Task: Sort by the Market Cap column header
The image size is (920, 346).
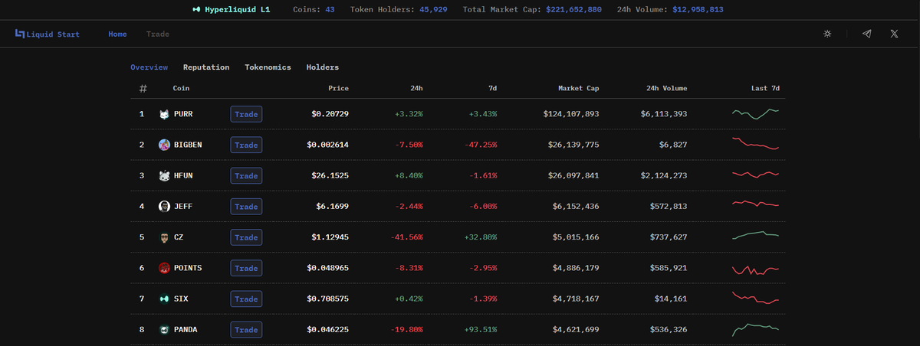Action: tap(579, 88)
